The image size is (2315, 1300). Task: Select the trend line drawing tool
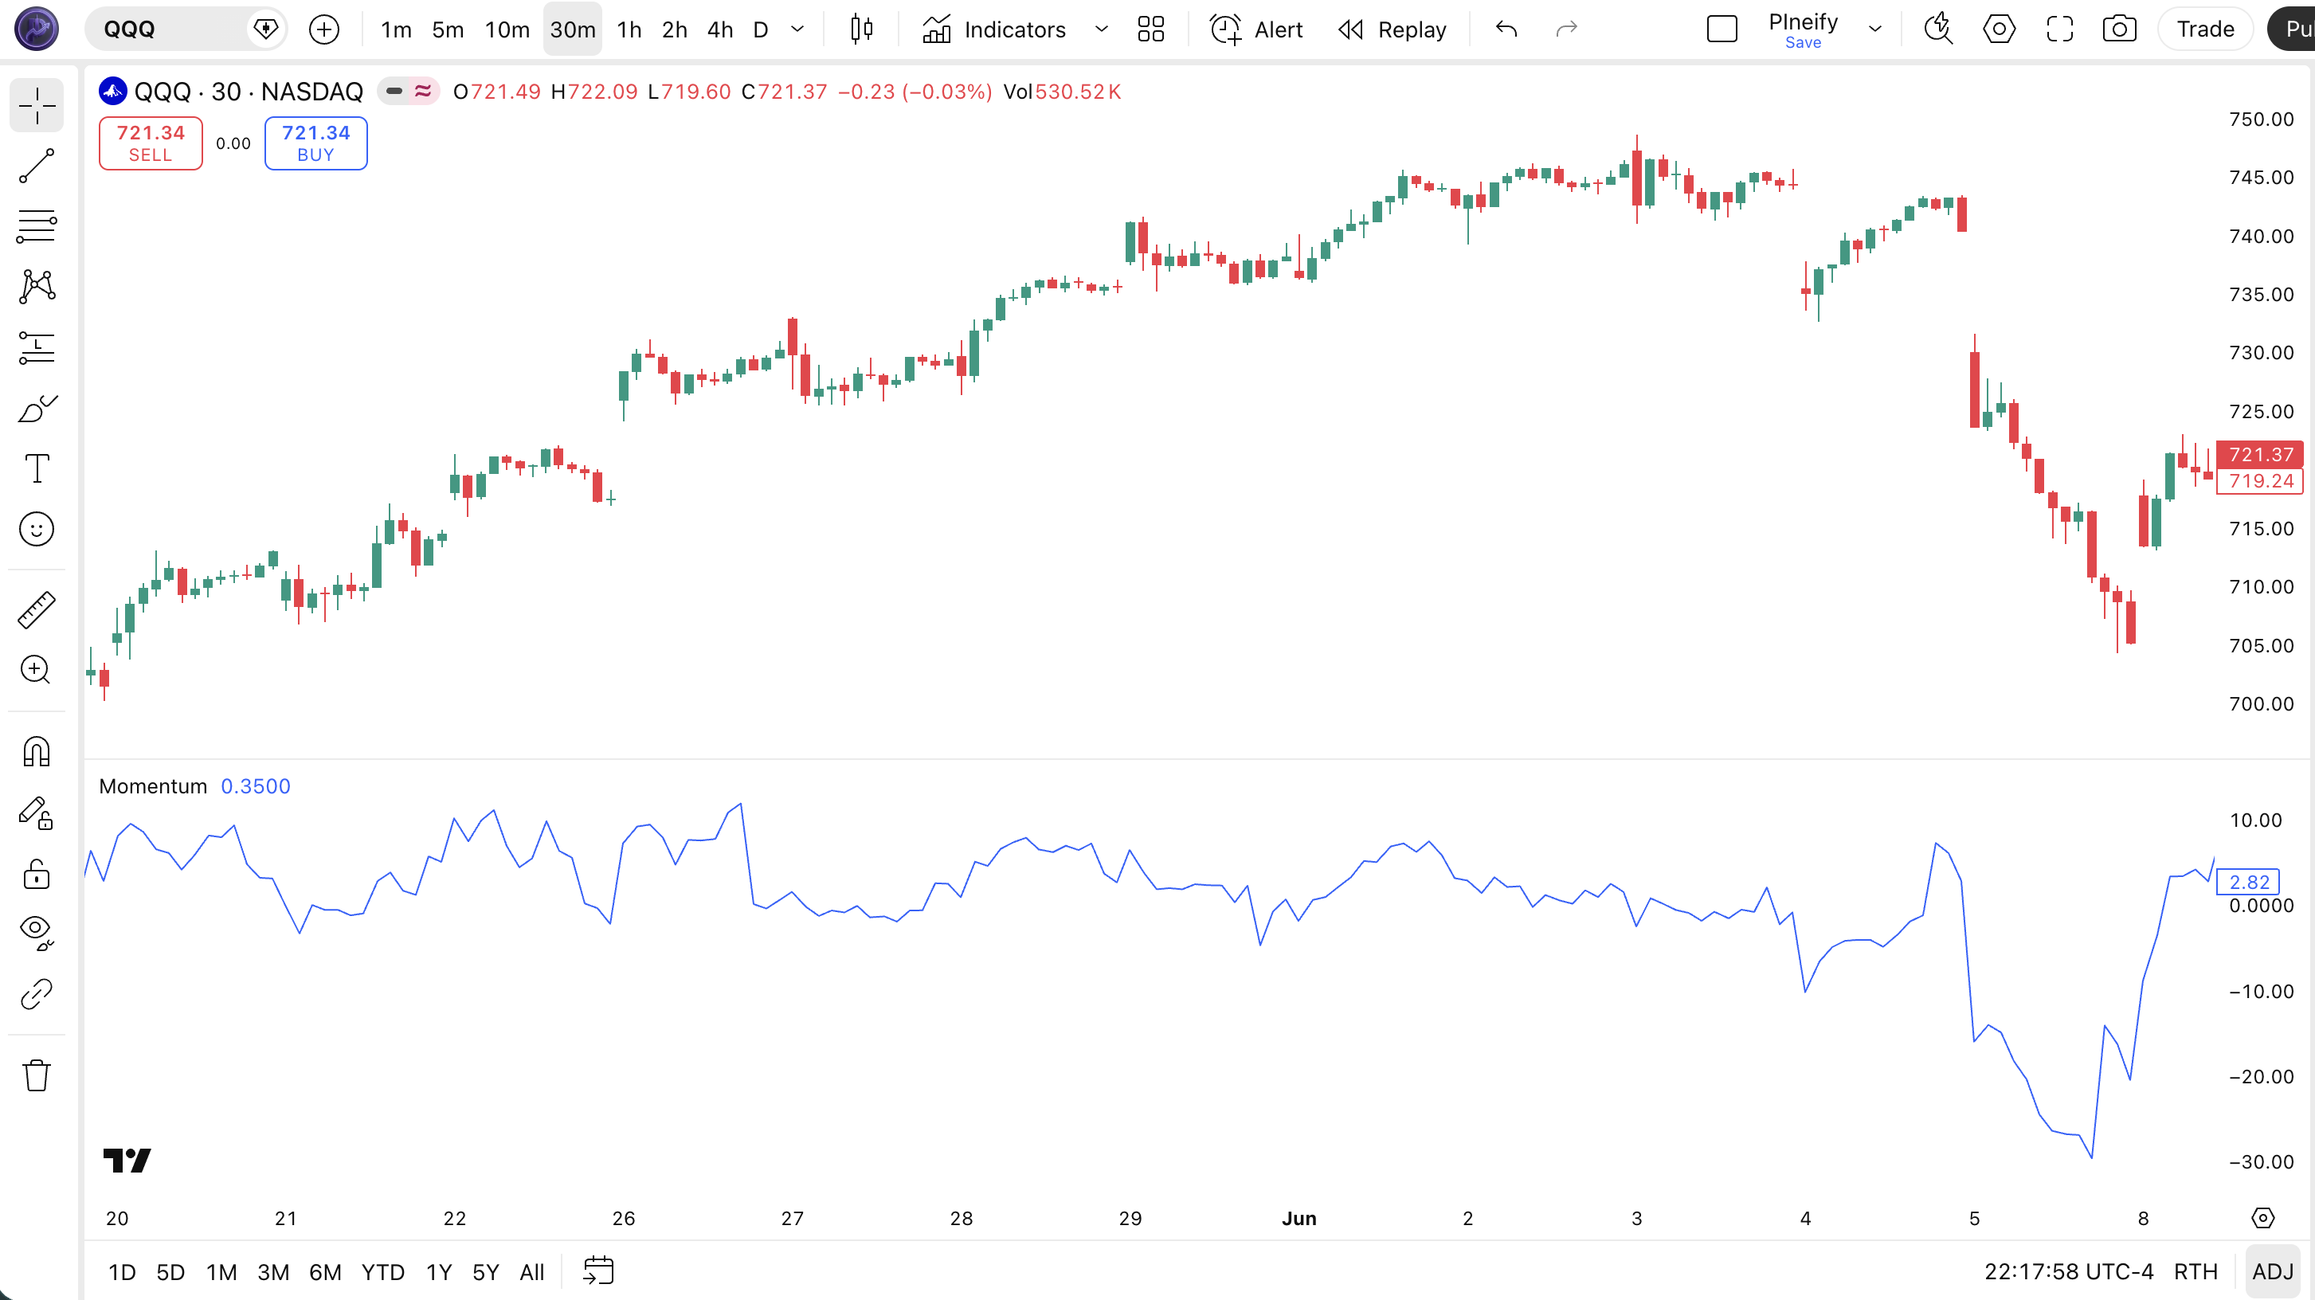click(x=37, y=166)
